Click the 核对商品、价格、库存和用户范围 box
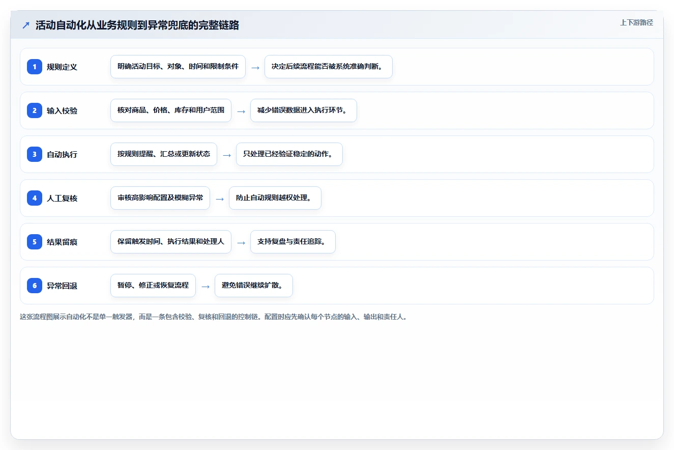 click(x=171, y=110)
